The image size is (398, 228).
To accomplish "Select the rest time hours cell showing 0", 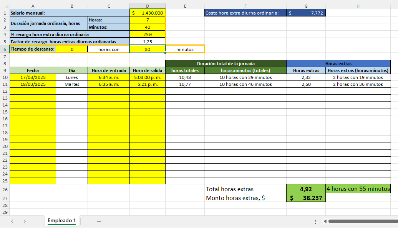I will pyautogui.click(x=72, y=49).
